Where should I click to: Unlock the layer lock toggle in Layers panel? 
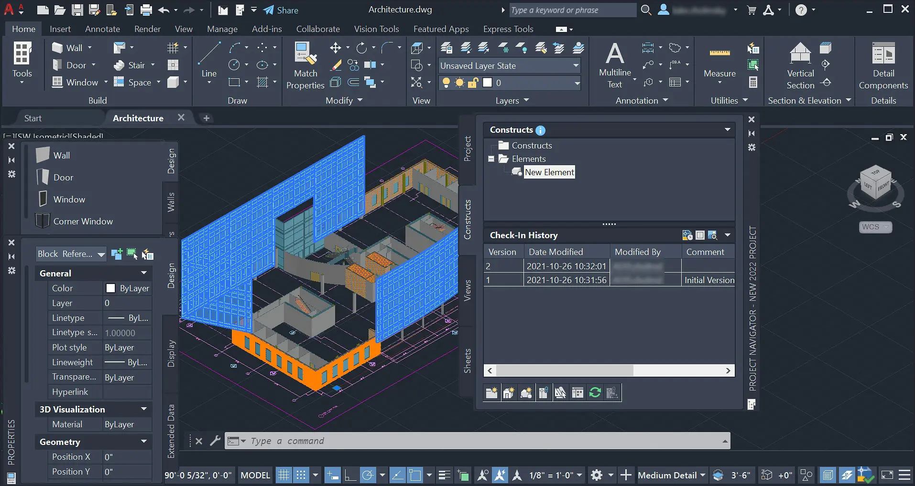coord(473,83)
